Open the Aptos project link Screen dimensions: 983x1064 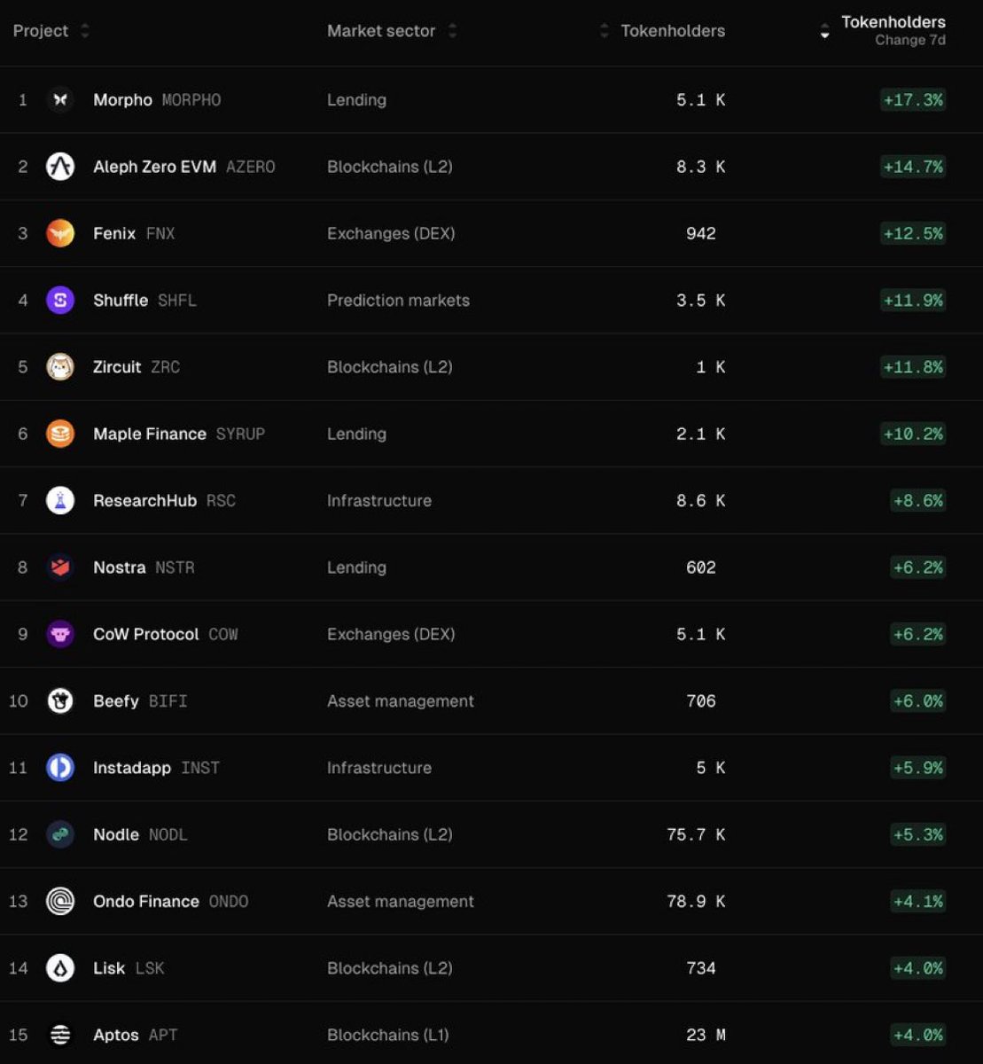[116, 1035]
